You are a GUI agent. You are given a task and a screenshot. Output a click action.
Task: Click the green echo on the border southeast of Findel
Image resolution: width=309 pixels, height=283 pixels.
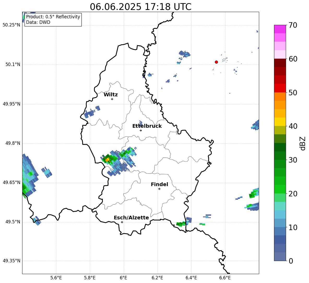pyautogui.click(x=181, y=224)
